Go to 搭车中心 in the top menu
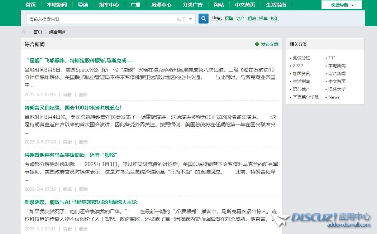 (x=109, y=5)
